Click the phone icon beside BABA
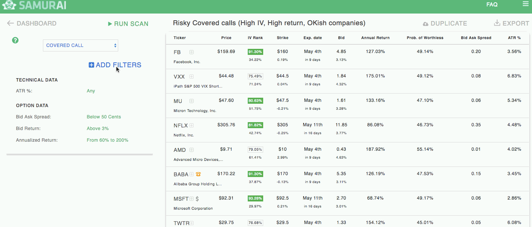Viewport: 532px width, 227px height. 198,174
